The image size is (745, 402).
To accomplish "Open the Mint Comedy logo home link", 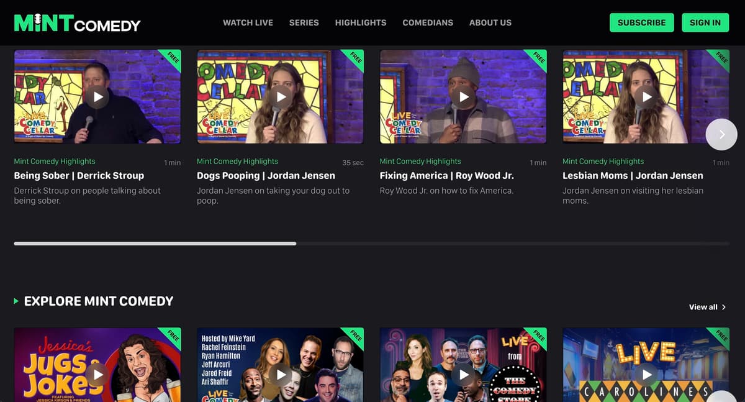I will coord(77,24).
